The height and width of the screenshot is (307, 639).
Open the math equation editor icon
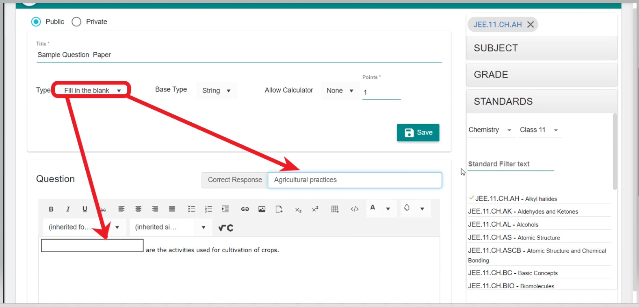pyautogui.click(x=226, y=228)
